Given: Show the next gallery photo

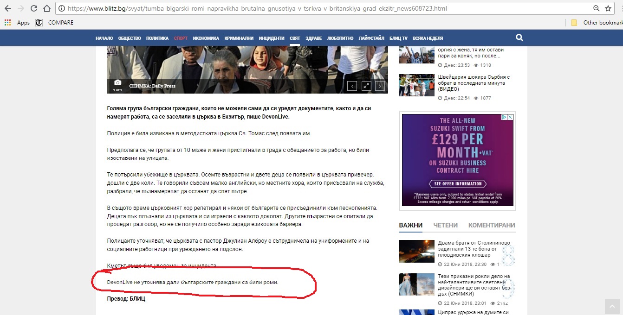Looking at the screenshot, I should coord(380,86).
